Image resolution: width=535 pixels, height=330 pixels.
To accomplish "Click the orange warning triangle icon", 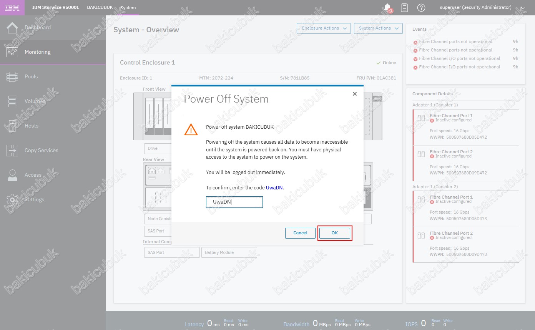I will tap(191, 130).
